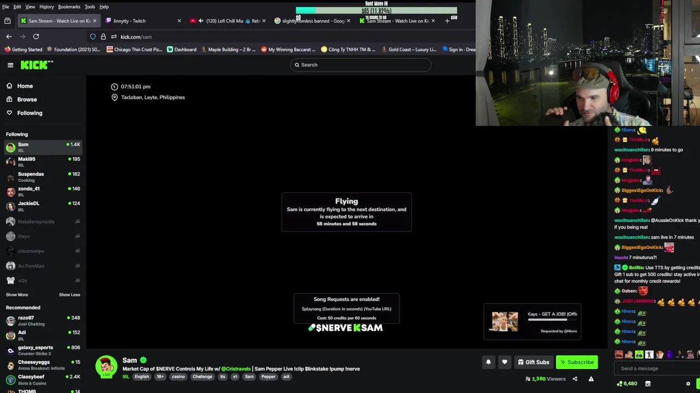Image resolution: width=700 pixels, height=393 pixels.
Task: Collapse following list with Show Less
Action: tap(69, 295)
